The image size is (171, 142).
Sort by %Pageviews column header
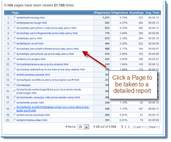coord(119,13)
